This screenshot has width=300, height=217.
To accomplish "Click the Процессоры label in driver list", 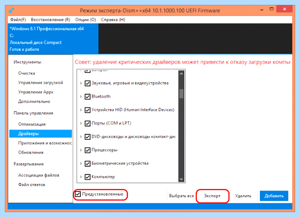I will [x=105, y=150].
